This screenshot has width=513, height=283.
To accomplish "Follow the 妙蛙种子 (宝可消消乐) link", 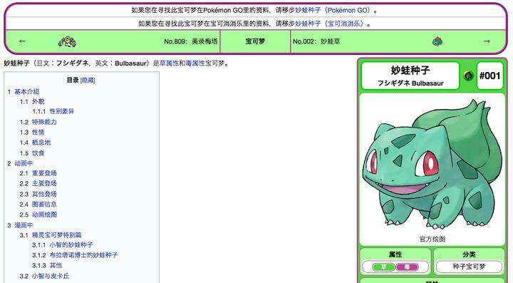I will pyautogui.click(x=331, y=24).
